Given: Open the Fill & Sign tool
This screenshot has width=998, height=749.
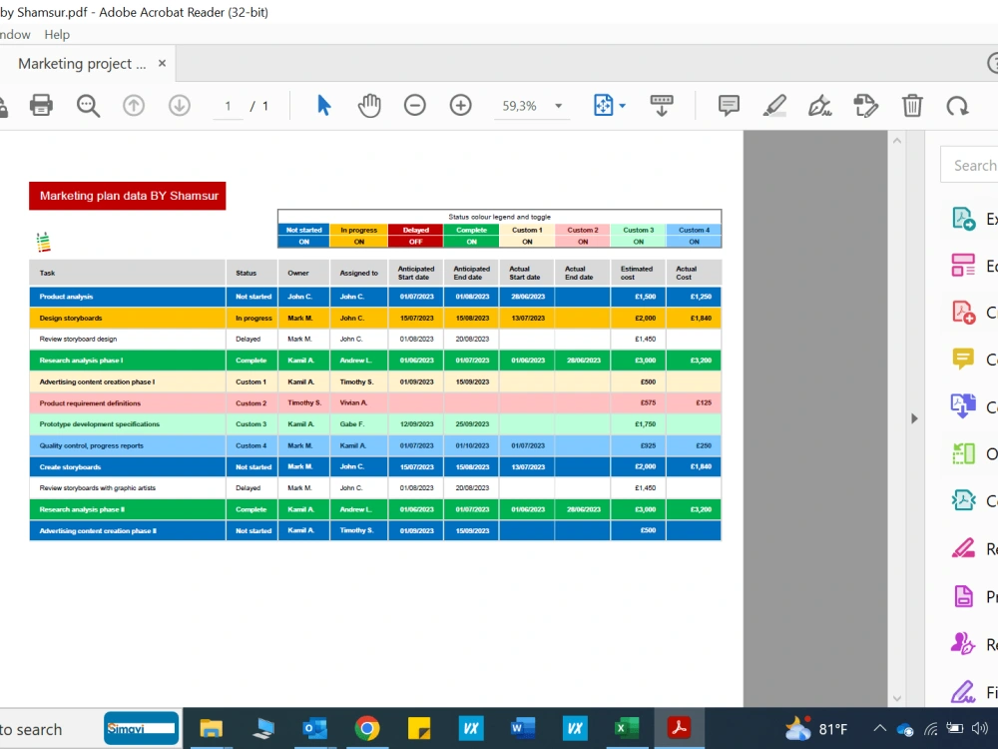Looking at the screenshot, I should [x=963, y=692].
